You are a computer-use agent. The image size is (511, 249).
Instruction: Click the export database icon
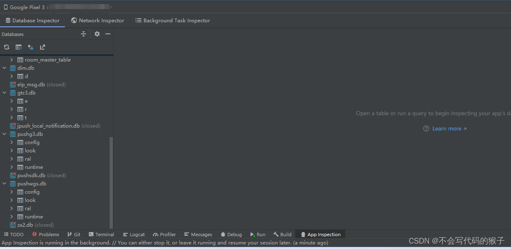pyautogui.click(x=42, y=47)
